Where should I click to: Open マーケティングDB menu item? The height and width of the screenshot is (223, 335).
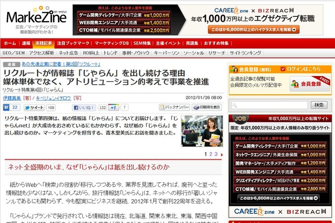[112, 43]
